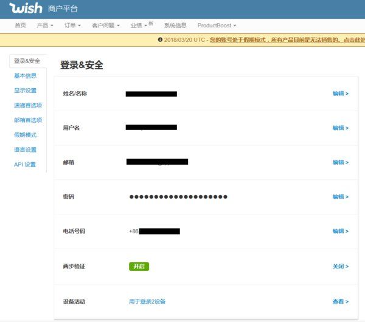This screenshot has height=322, width=365.
Task: Turn off 两步验证 via 关闭 link
Action: (x=340, y=266)
